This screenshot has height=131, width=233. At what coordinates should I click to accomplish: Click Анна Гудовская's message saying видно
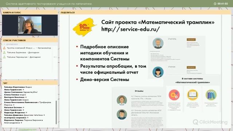(x=16, y=100)
